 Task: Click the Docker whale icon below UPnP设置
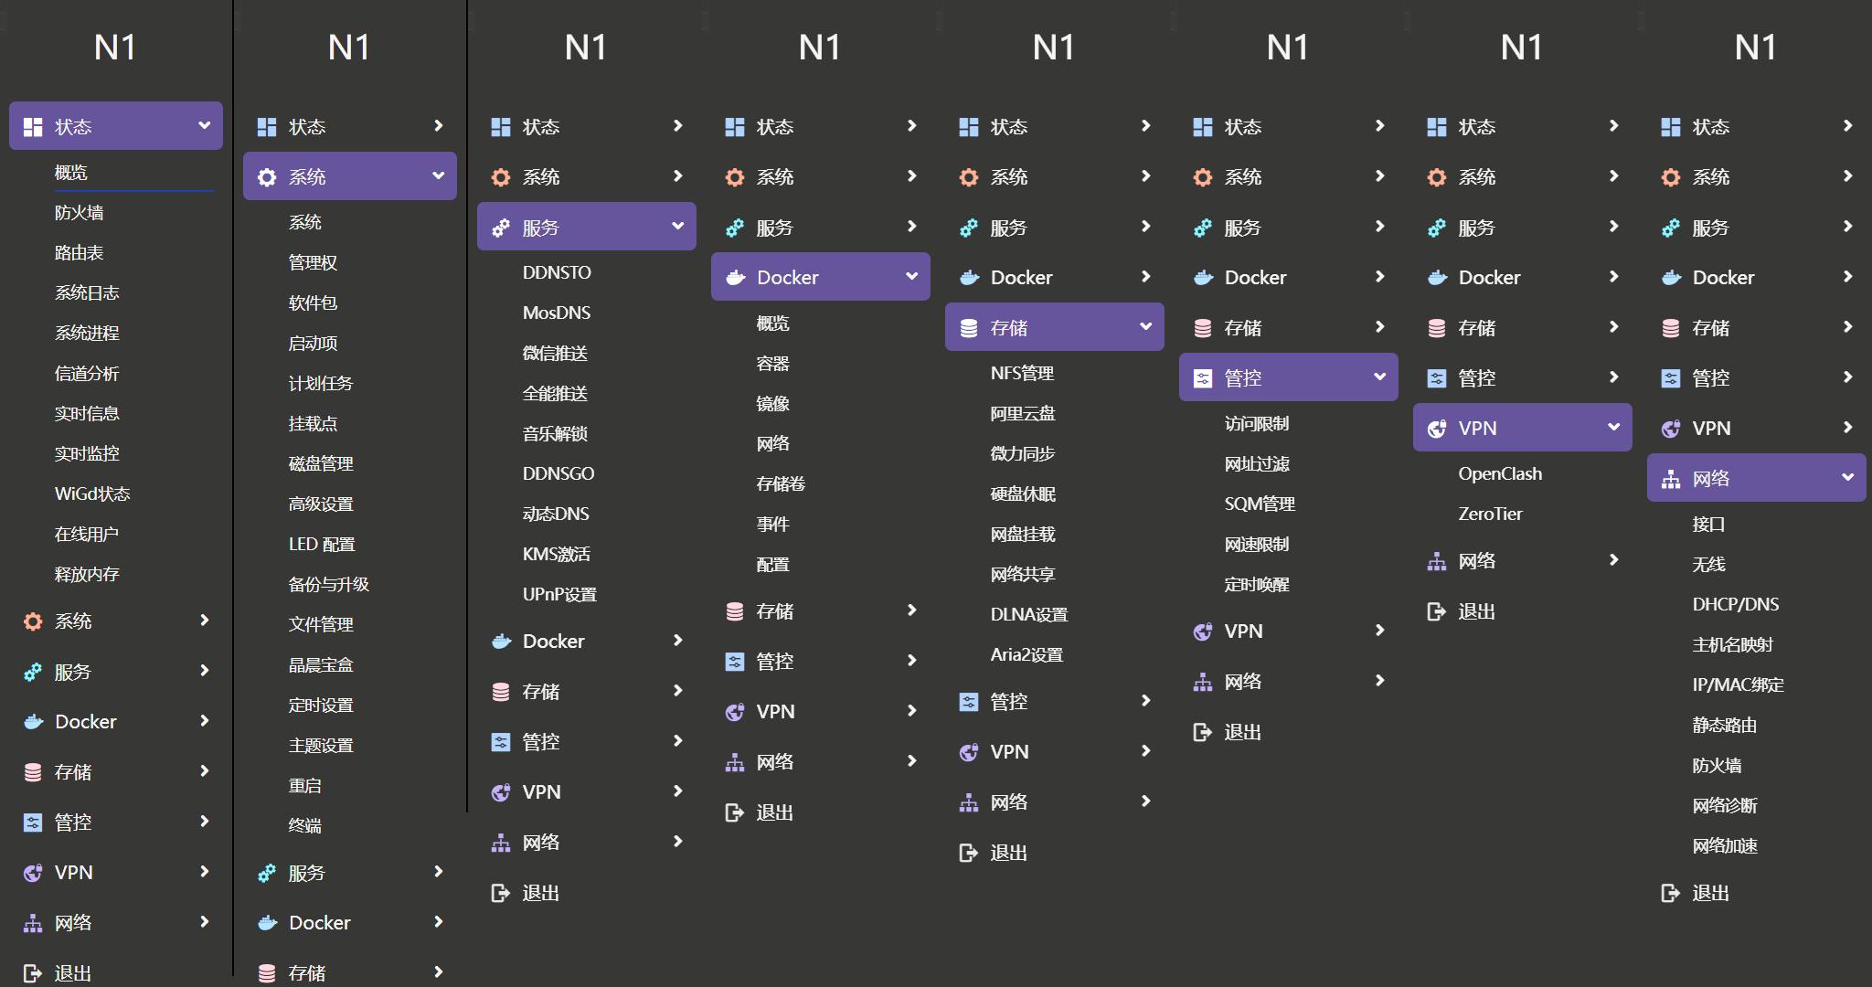[x=501, y=642]
